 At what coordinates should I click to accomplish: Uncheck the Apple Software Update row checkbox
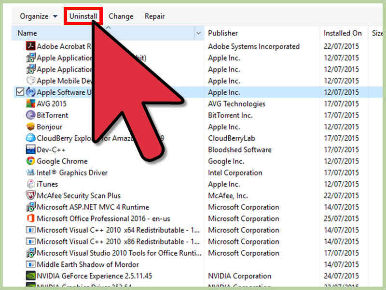[x=20, y=92]
